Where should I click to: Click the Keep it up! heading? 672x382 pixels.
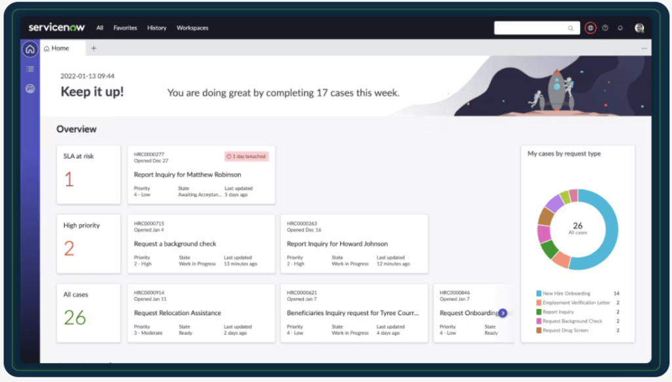pyautogui.click(x=92, y=92)
